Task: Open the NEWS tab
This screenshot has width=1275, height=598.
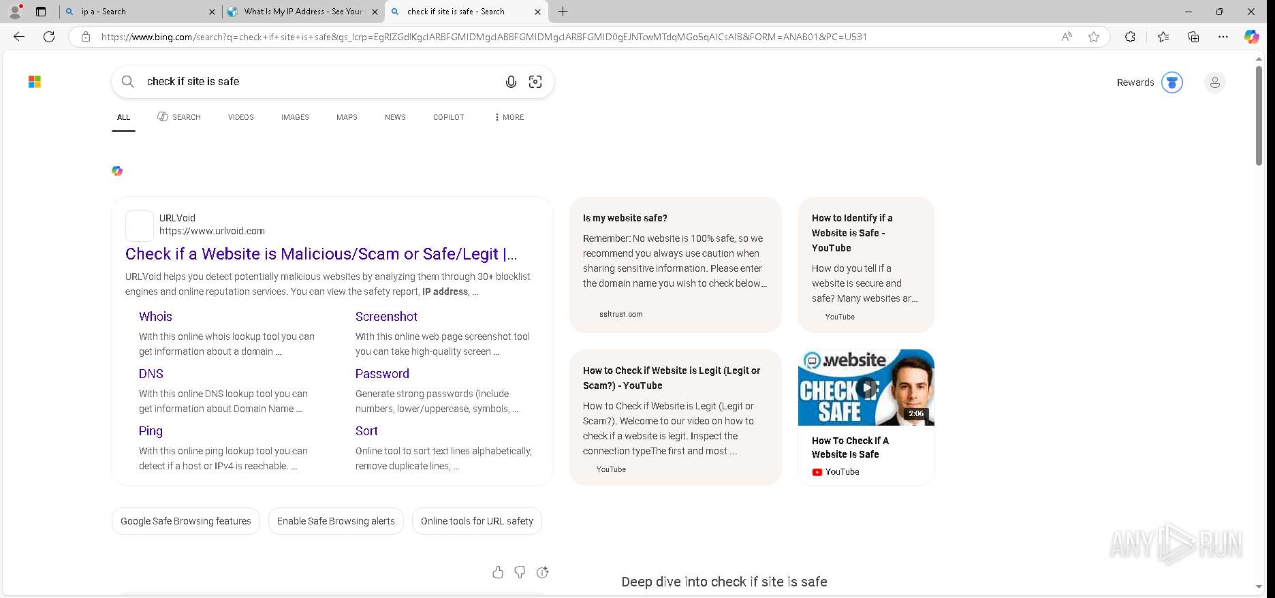Action: coord(395,117)
